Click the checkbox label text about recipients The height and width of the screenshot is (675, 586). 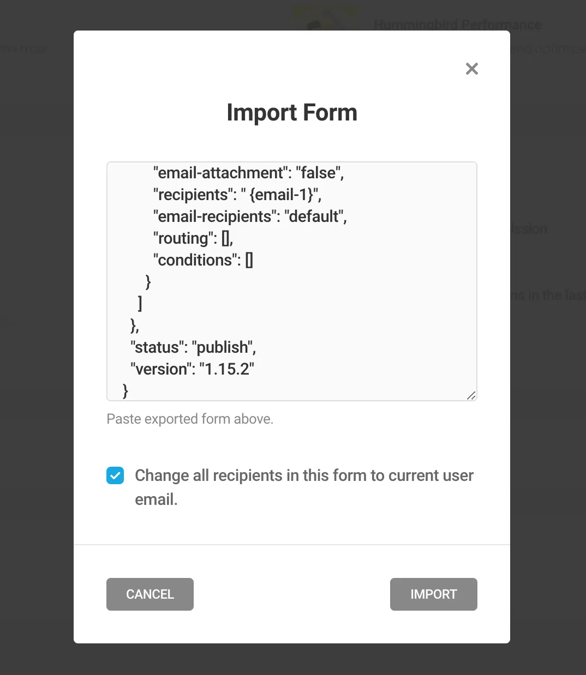click(304, 475)
